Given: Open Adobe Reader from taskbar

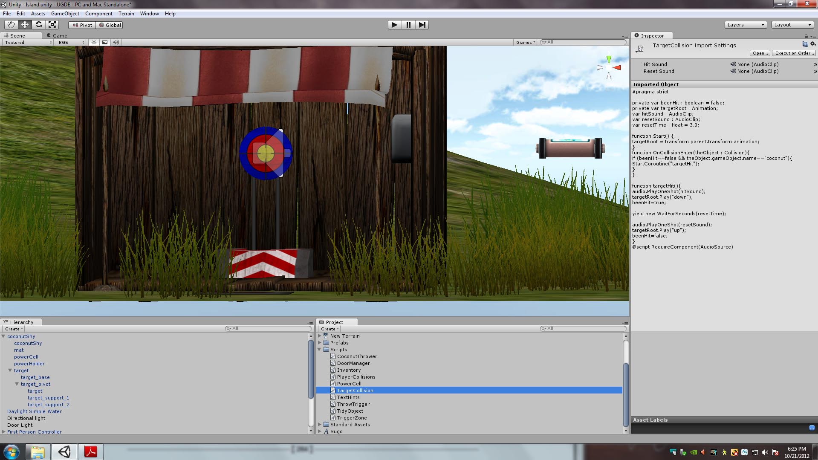Looking at the screenshot, I should [x=90, y=451].
